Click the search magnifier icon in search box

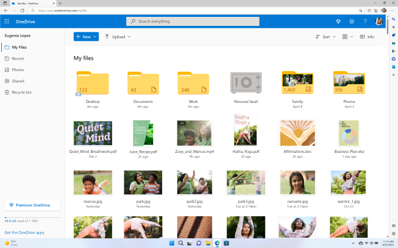point(133,21)
